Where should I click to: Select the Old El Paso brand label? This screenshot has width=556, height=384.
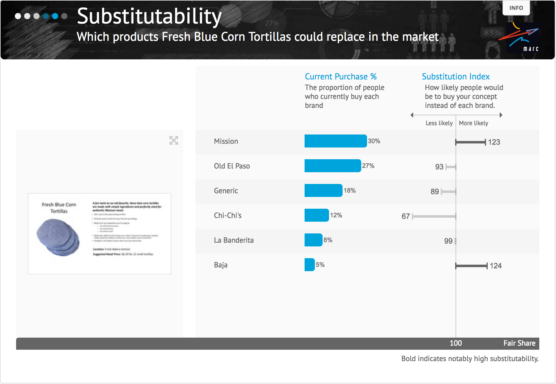click(232, 166)
